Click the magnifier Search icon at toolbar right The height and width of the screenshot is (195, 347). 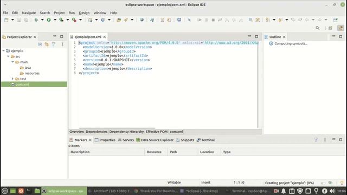pyautogui.click(x=318, y=28)
